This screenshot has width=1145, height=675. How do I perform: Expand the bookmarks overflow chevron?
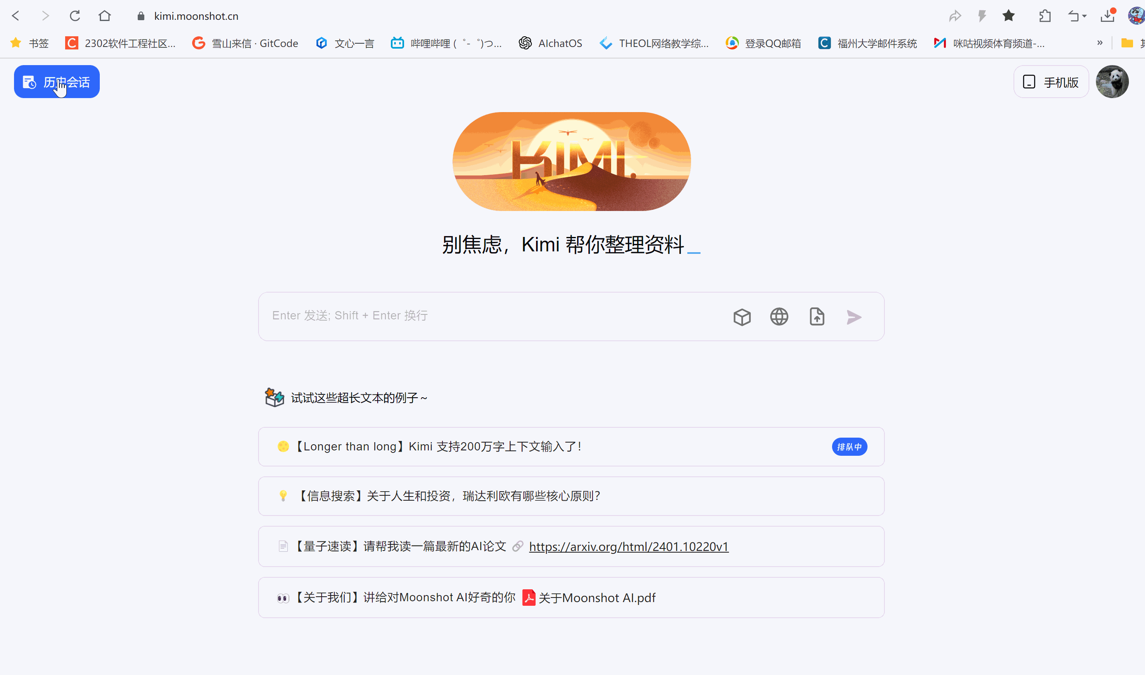[1100, 43]
